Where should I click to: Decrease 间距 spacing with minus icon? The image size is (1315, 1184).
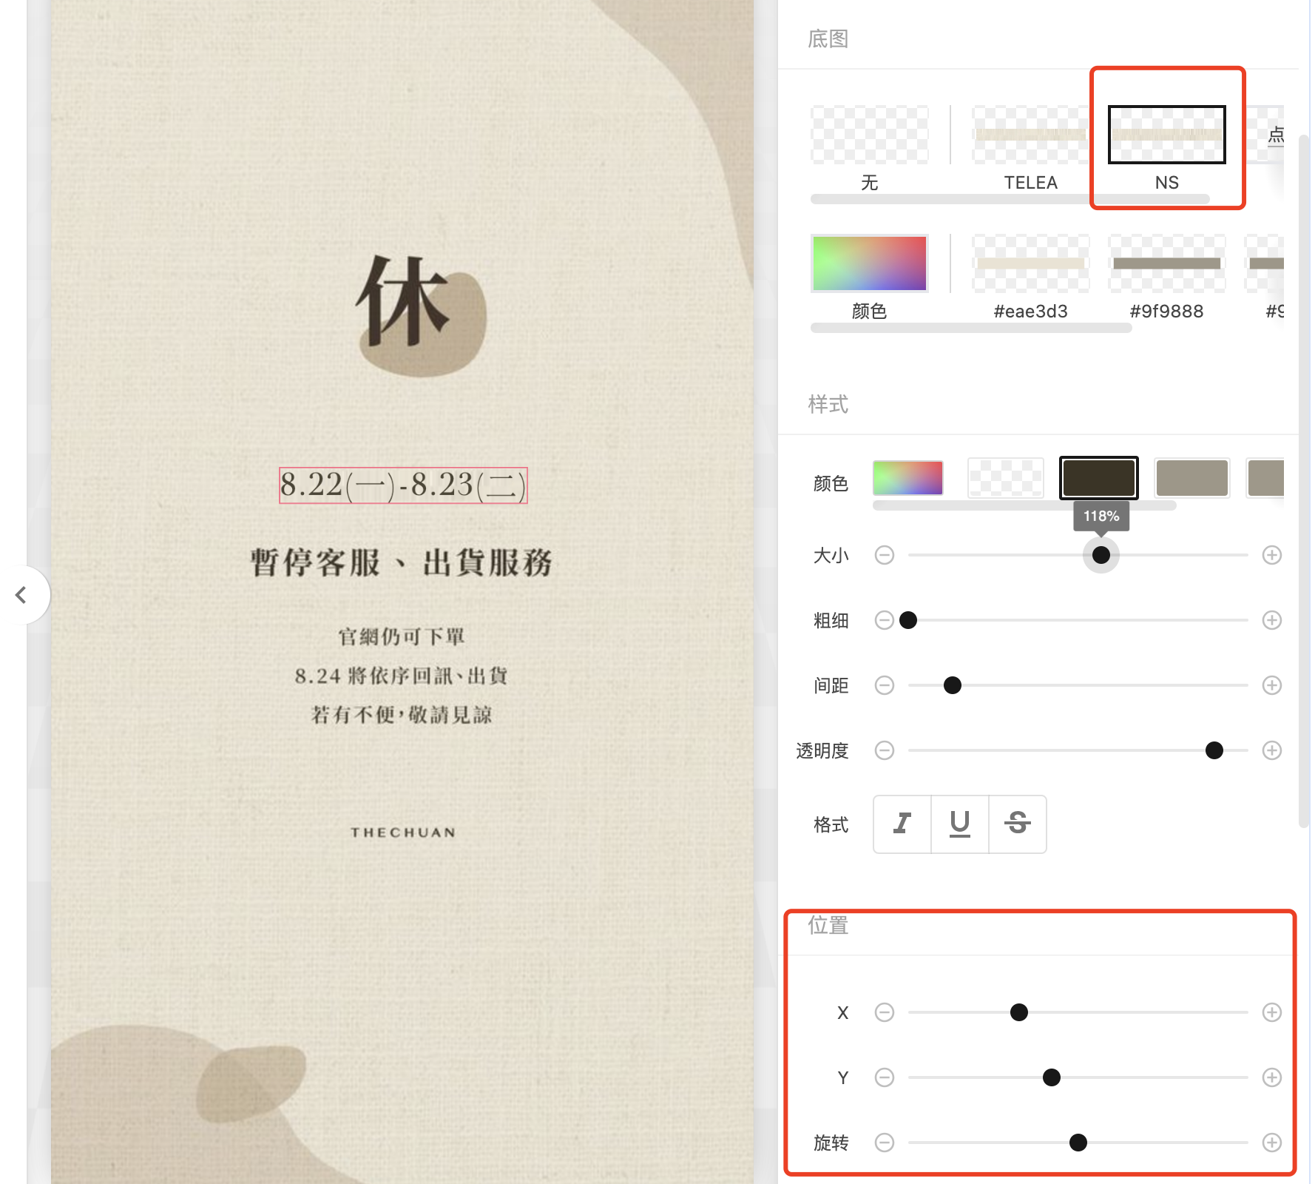point(884,685)
